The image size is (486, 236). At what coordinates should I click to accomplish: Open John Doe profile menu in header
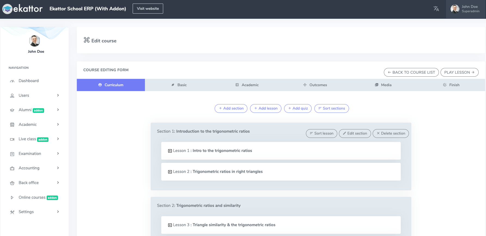point(466,9)
